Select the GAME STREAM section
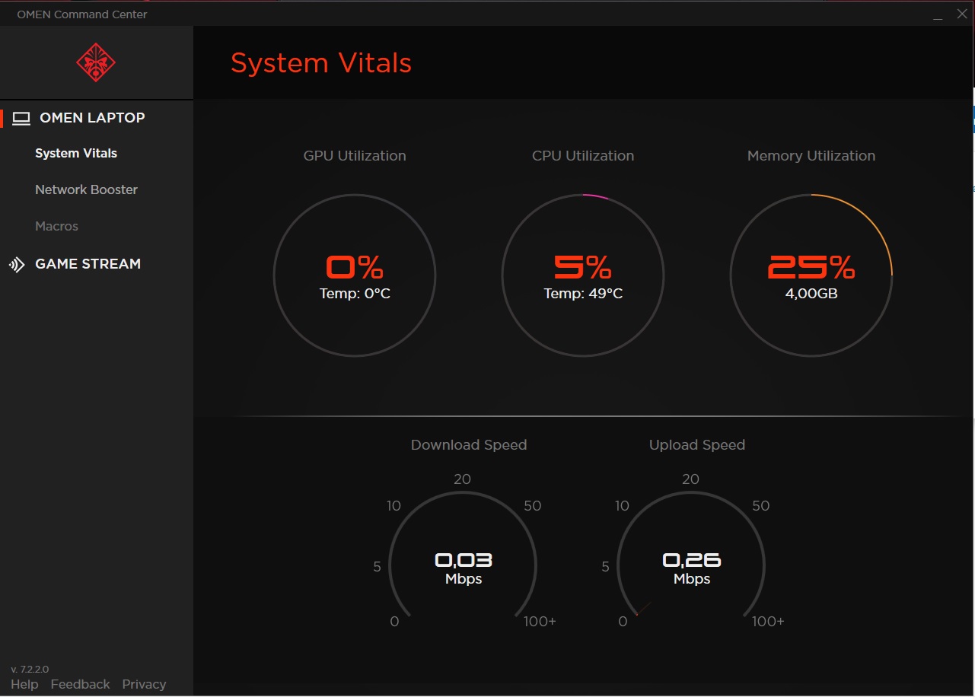This screenshot has width=975, height=697. coord(88,264)
